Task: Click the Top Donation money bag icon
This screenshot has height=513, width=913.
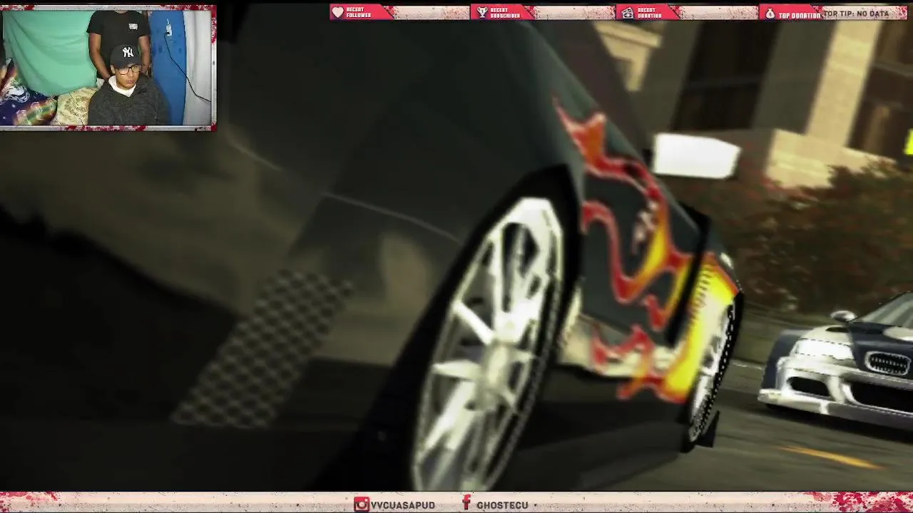Action: [x=770, y=14]
